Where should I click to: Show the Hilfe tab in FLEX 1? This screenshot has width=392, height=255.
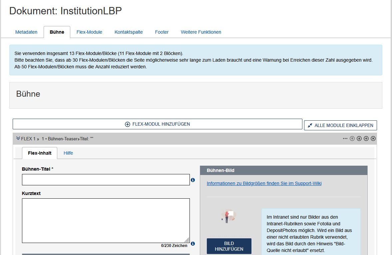[x=68, y=153]
